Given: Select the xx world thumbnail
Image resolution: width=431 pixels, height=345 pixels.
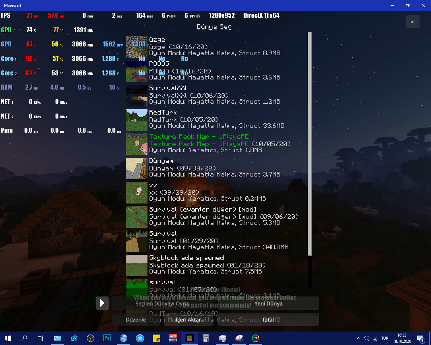Looking at the screenshot, I should pos(137,193).
